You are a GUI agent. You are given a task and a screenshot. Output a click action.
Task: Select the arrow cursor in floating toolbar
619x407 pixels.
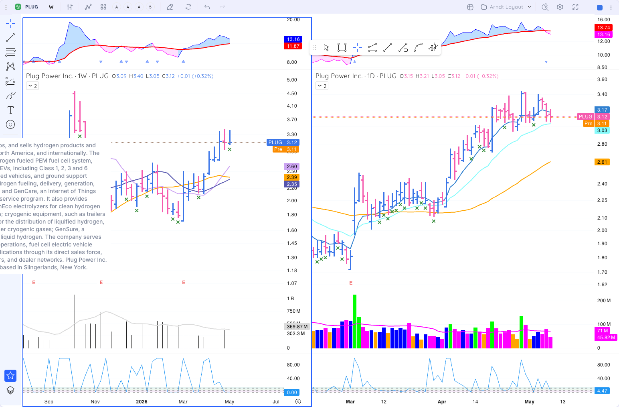click(x=326, y=47)
